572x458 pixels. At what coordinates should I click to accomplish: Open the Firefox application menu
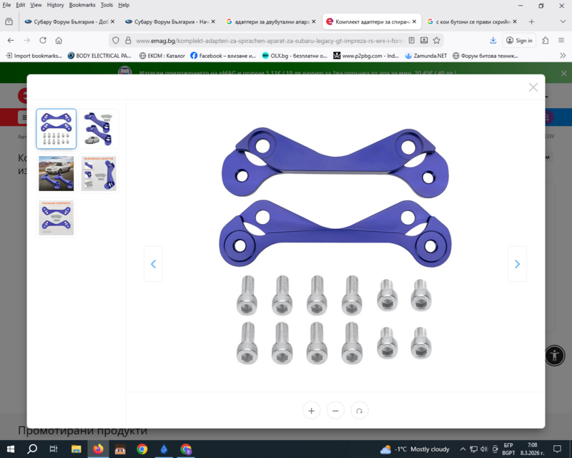pos(561,41)
